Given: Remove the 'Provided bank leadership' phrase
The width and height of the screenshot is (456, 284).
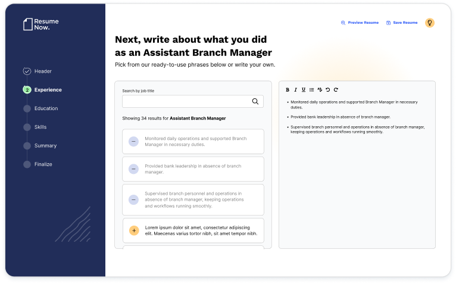Looking at the screenshot, I should pos(134,169).
